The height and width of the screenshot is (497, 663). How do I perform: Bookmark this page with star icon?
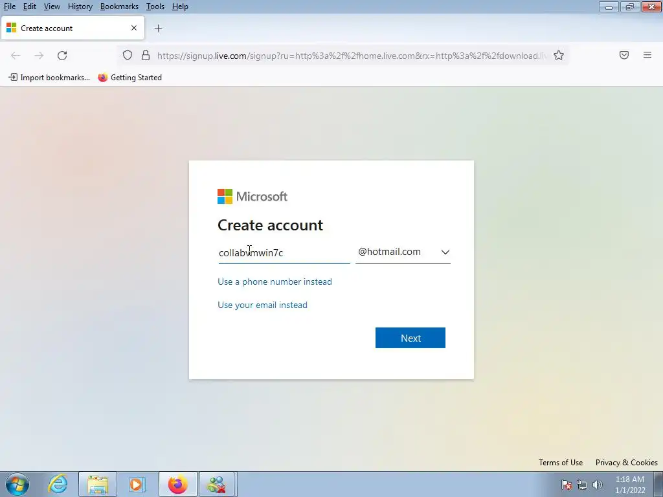point(559,56)
